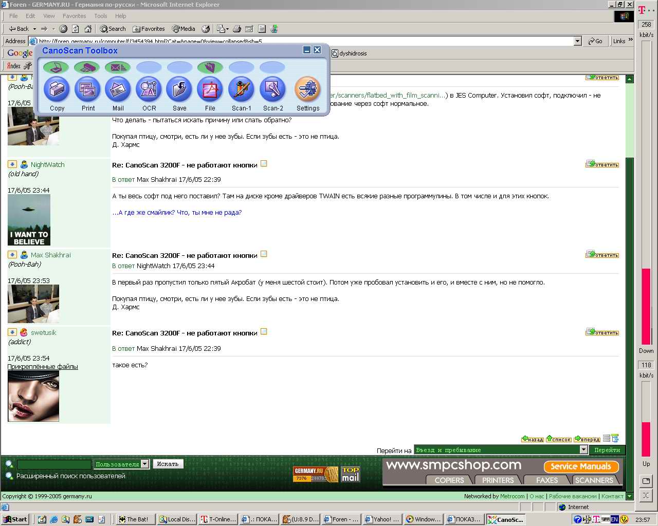This screenshot has height=526, width=658.
Task: Open the Edit menu
Action: click(30, 16)
